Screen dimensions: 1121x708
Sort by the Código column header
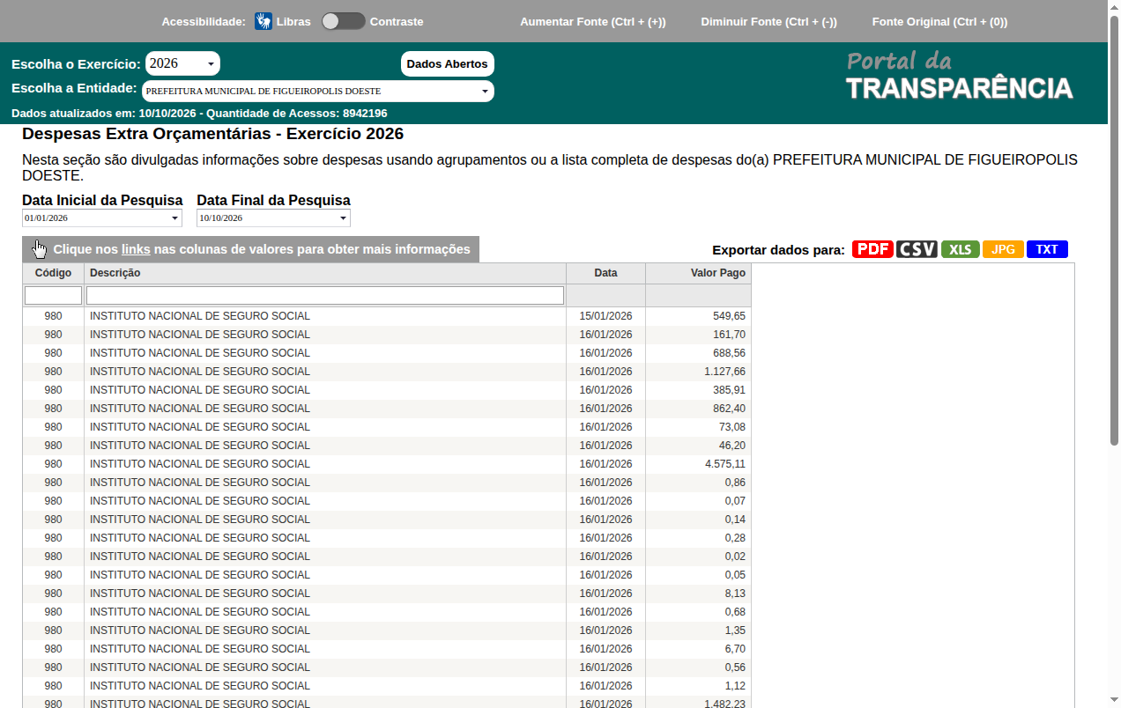click(53, 273)
